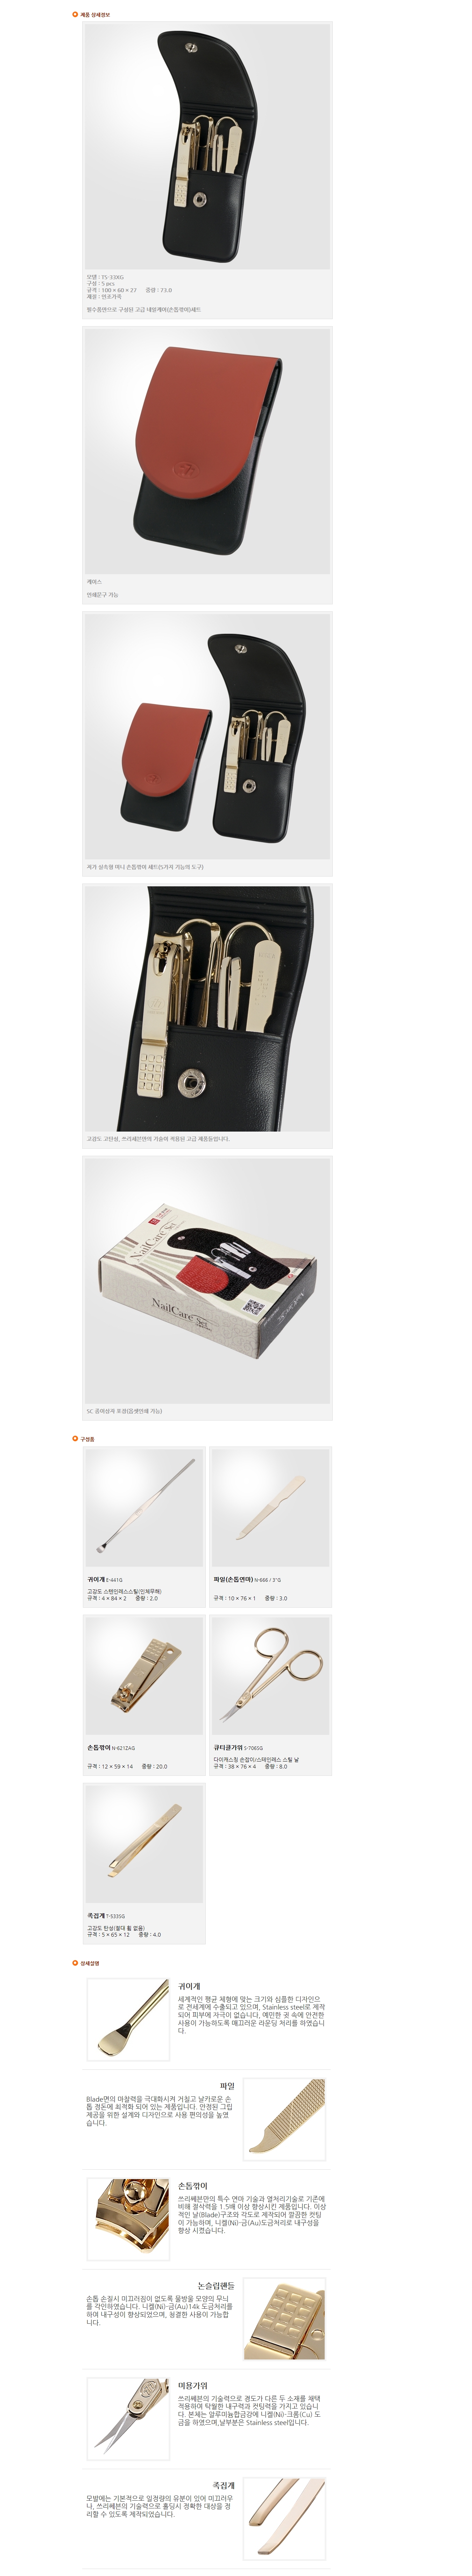
Task: Click the orange bullet beside 상세설명 heading
Action: coord(75,1963)
